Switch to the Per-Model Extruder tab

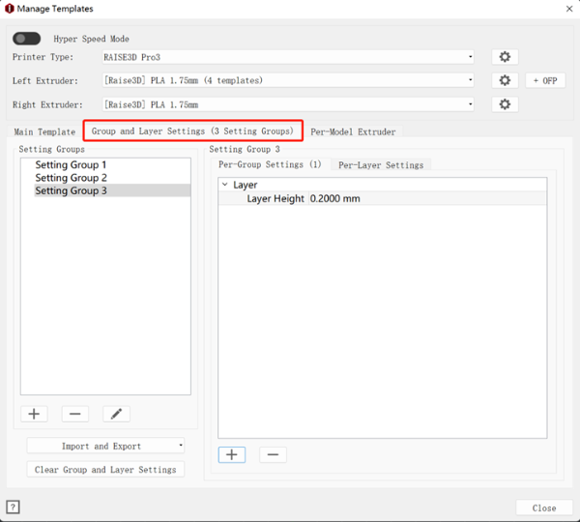point(353,131)
